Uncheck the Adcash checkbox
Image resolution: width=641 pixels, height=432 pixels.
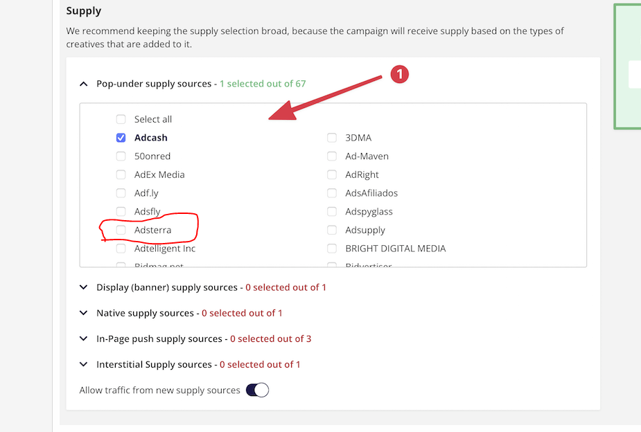coord(121,138)
